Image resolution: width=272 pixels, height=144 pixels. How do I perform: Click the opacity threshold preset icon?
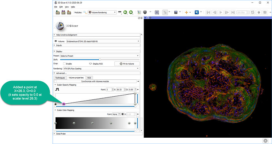[57, 90]
